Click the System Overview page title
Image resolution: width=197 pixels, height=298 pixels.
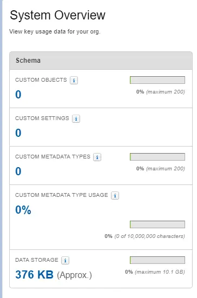coord(57,15)
